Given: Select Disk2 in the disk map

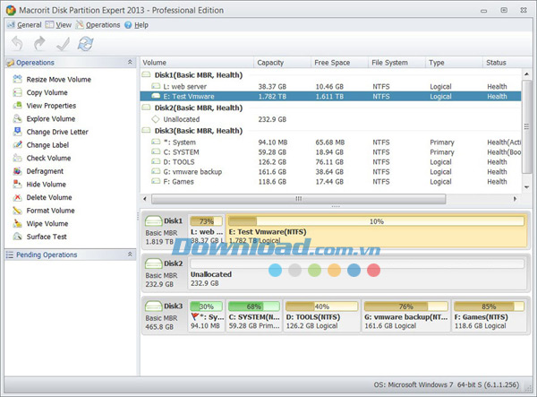Looking at the screenshot, I should pyautogui.click(x=165, y=273).
